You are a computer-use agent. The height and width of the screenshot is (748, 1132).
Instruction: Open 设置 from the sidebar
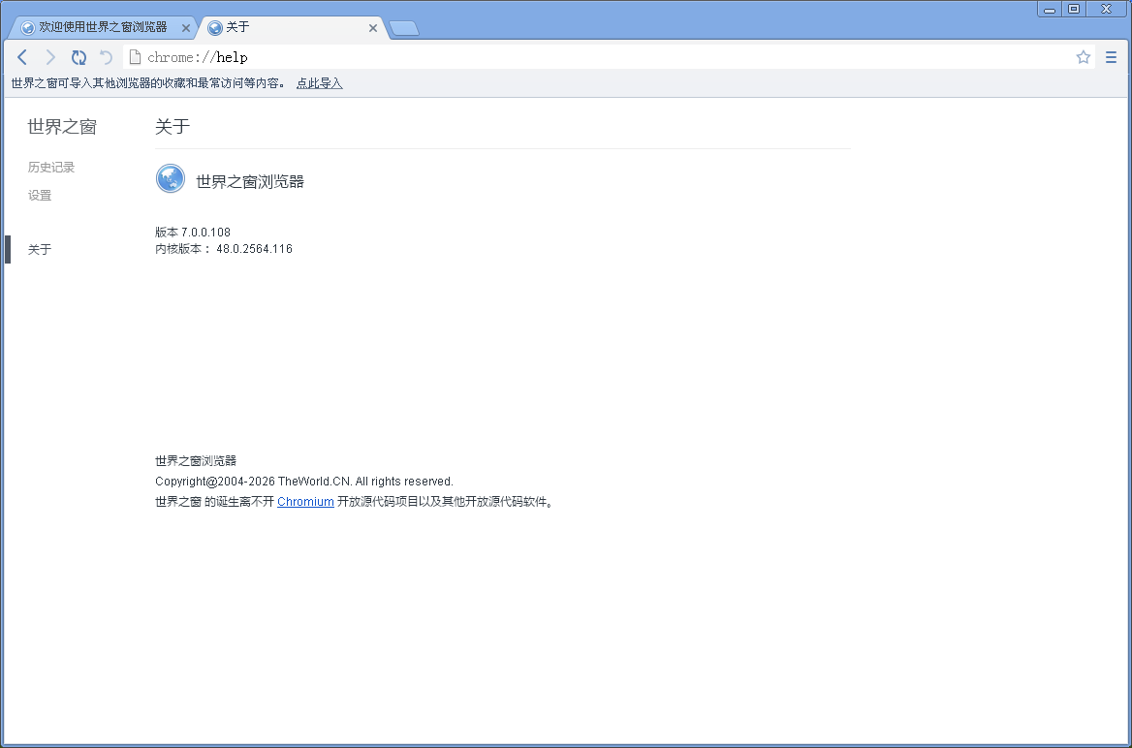tap(40, 196)
